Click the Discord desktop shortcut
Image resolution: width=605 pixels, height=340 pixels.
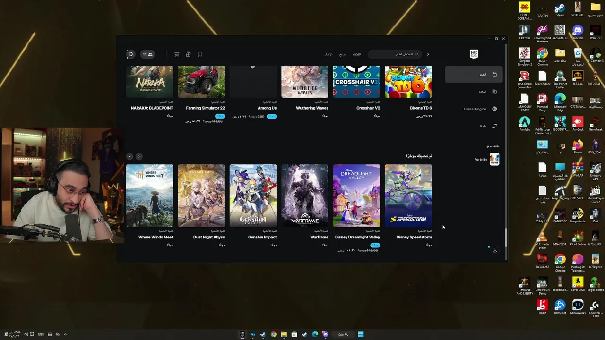coord(578,33)
